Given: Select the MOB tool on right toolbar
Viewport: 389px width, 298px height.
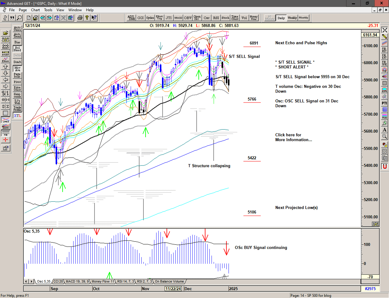Looking at the screenshot, I should click(384, 116).
